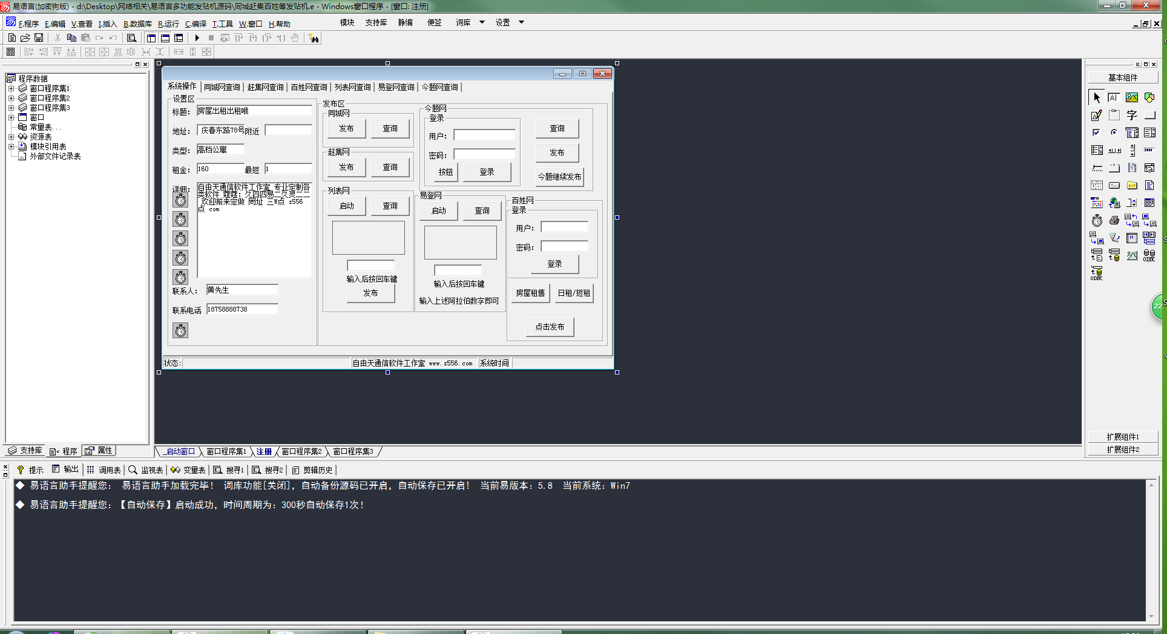Screen dimensions: 1167x634
Task: Switch to the 窗口程序集1 bottom tab
Action: pyautogui.click(x=226, y=451)
